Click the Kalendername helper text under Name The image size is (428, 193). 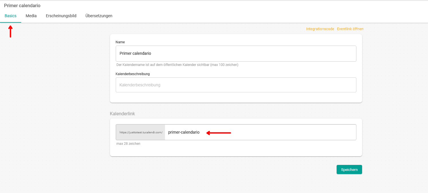click(x=177, y=65)
